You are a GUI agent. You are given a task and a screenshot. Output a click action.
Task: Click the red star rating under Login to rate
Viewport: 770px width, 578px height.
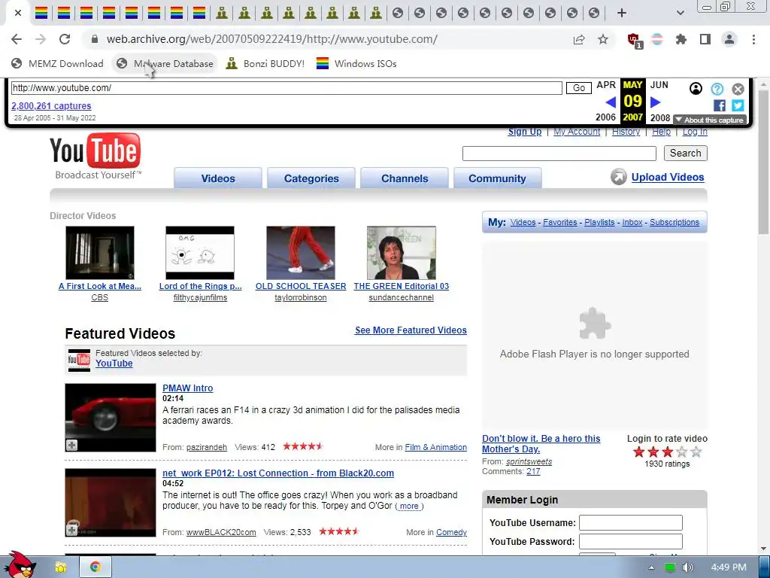667,452
